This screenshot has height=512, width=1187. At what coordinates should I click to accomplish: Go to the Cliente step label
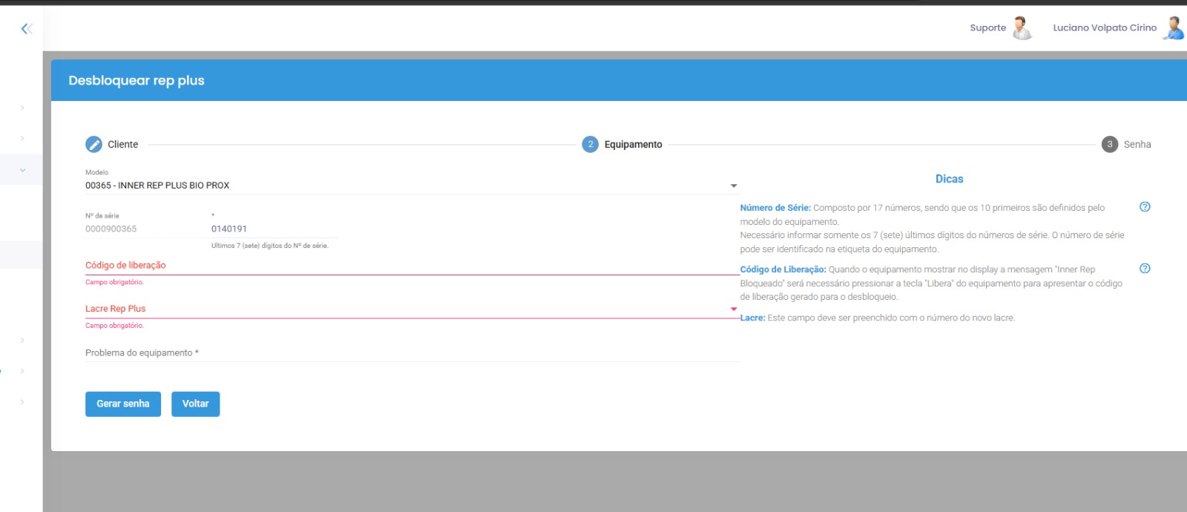click(x=122, y=145)
